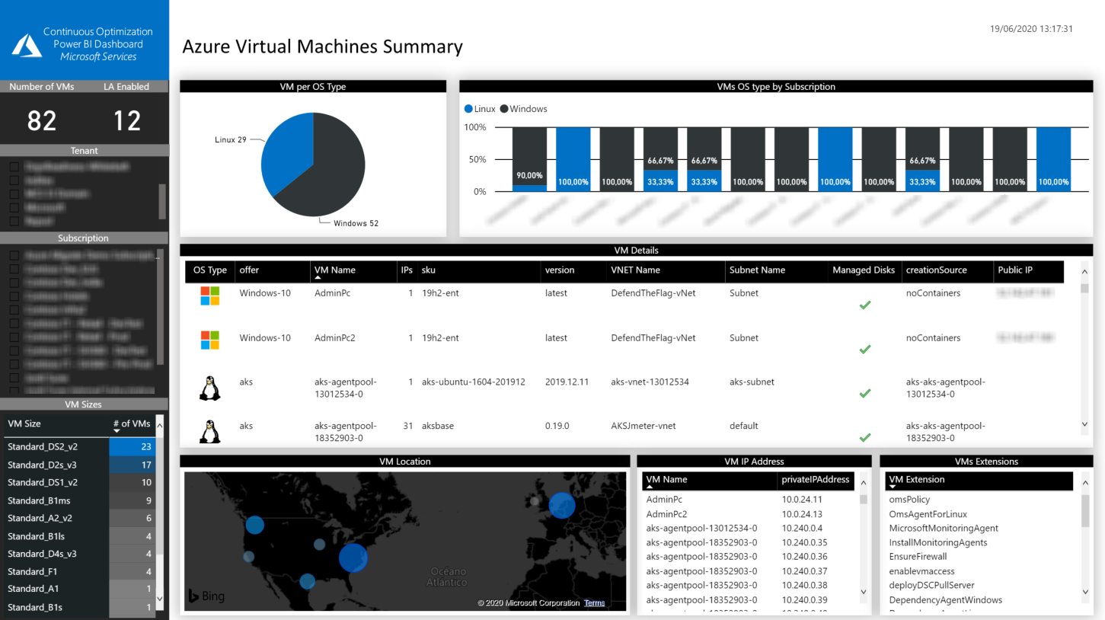This screenshot has width=1105, height=620.
Task: Click the Bing logo on the map
Action: tap(206, 596)
